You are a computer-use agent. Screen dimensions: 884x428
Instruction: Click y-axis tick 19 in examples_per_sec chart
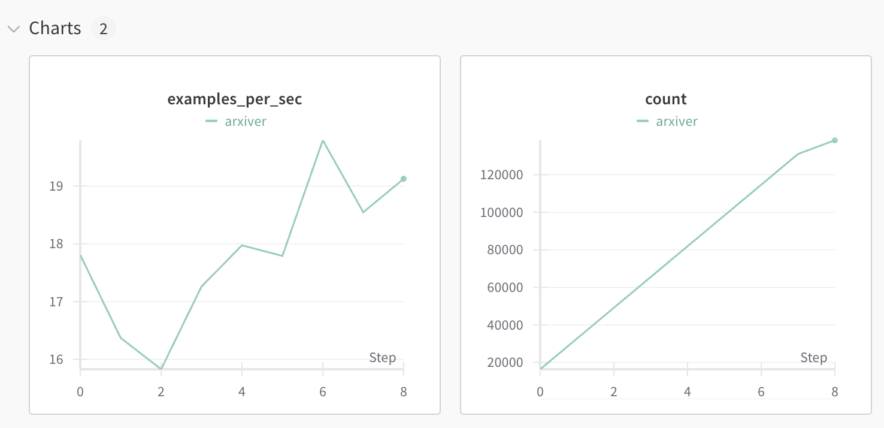click(56, 186)
